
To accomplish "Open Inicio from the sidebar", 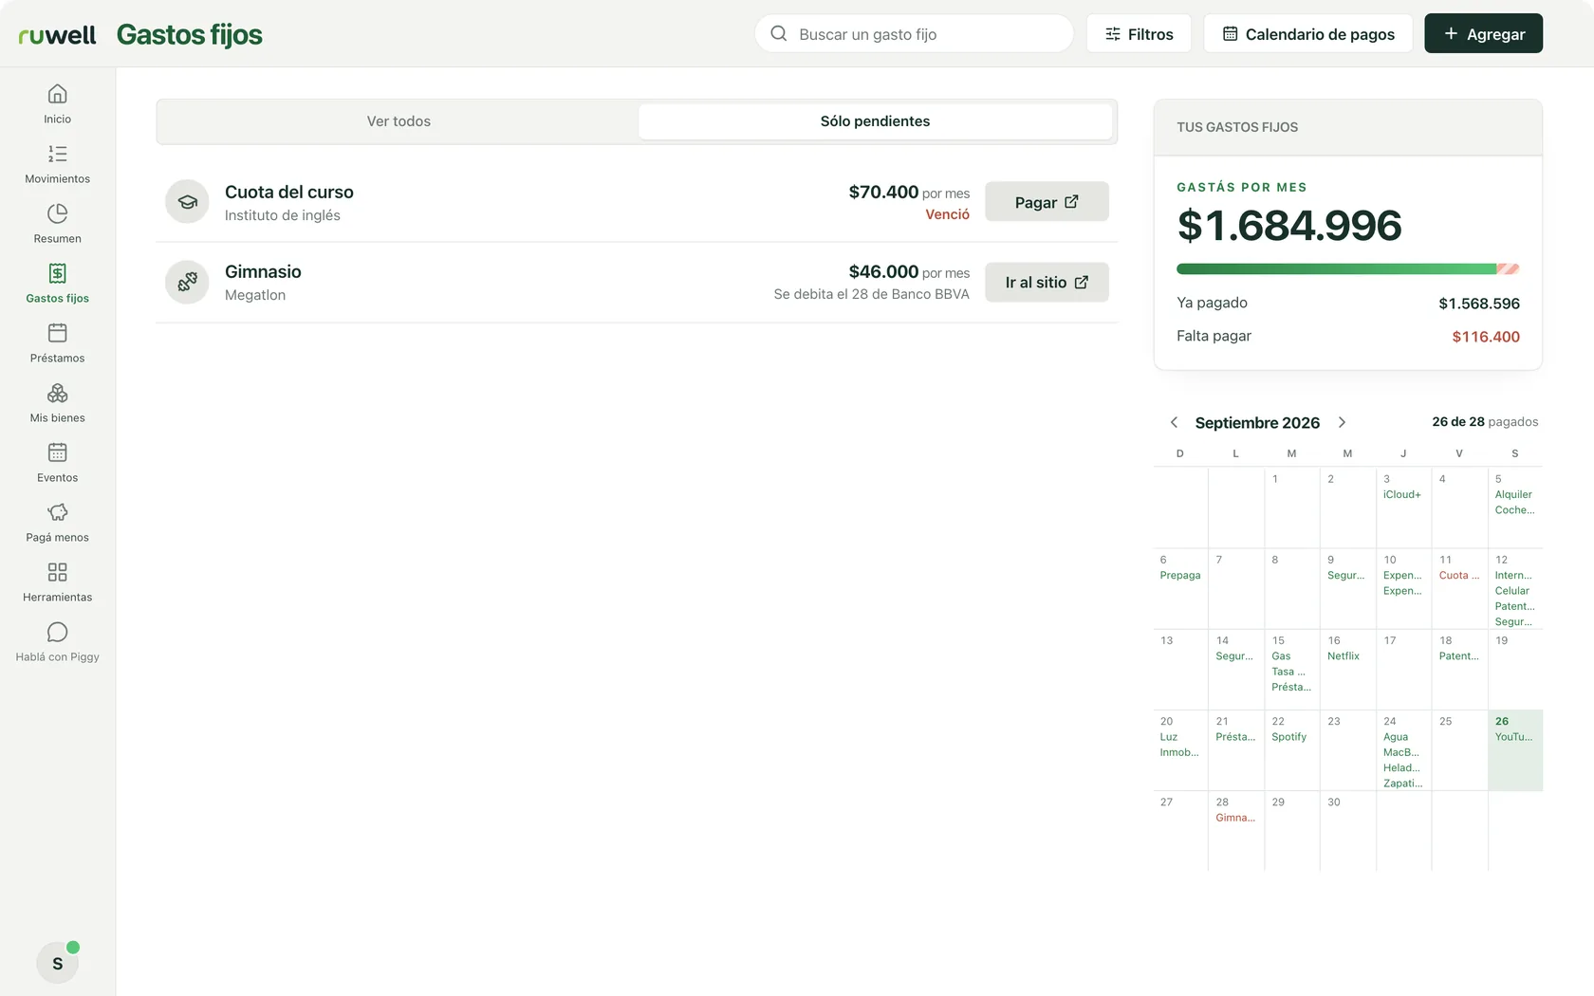I will coord(57,104).
